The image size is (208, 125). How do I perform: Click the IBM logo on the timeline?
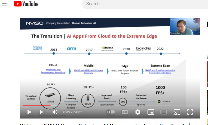38,48
